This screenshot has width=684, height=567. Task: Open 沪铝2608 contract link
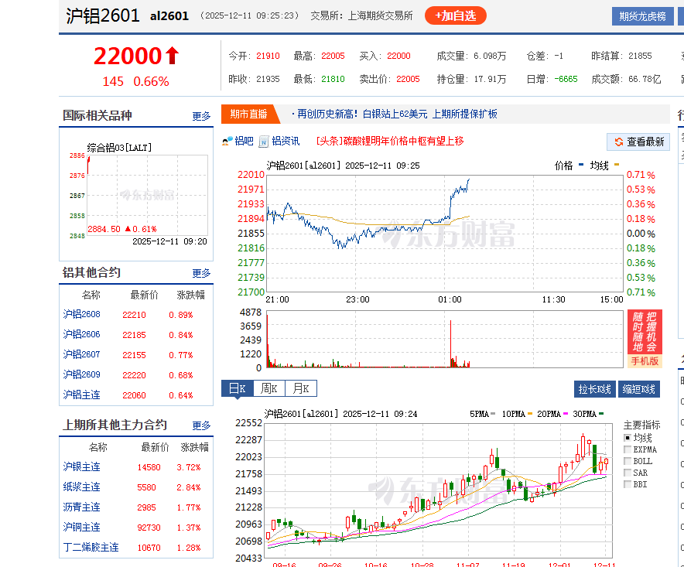pos(81,314)
